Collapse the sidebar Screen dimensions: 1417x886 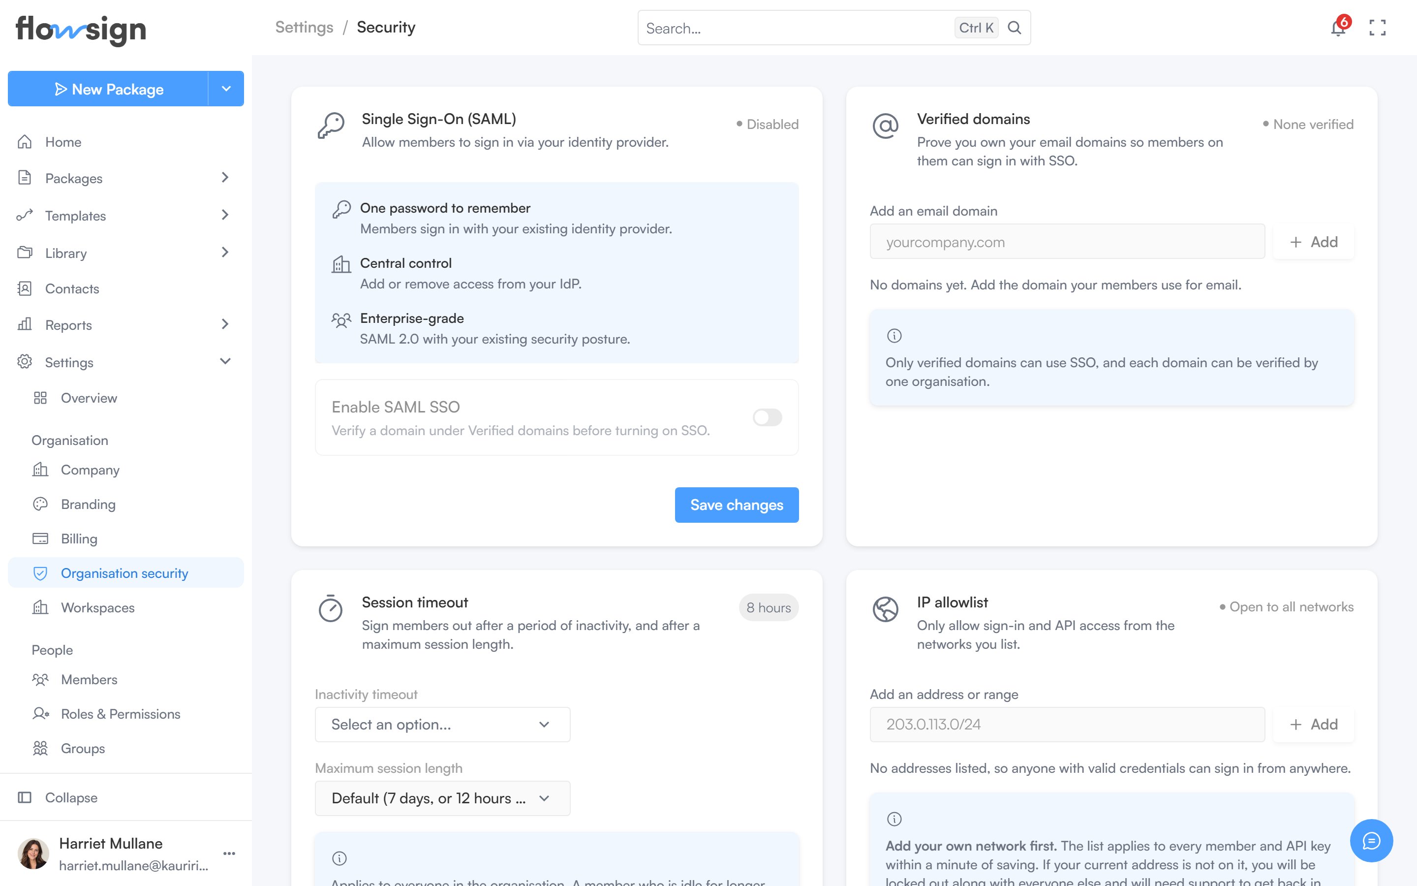(126, 797)
